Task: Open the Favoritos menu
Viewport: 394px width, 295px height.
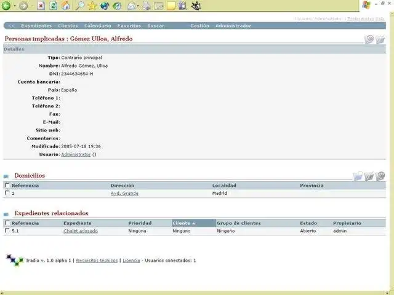Action: (129, 26)
